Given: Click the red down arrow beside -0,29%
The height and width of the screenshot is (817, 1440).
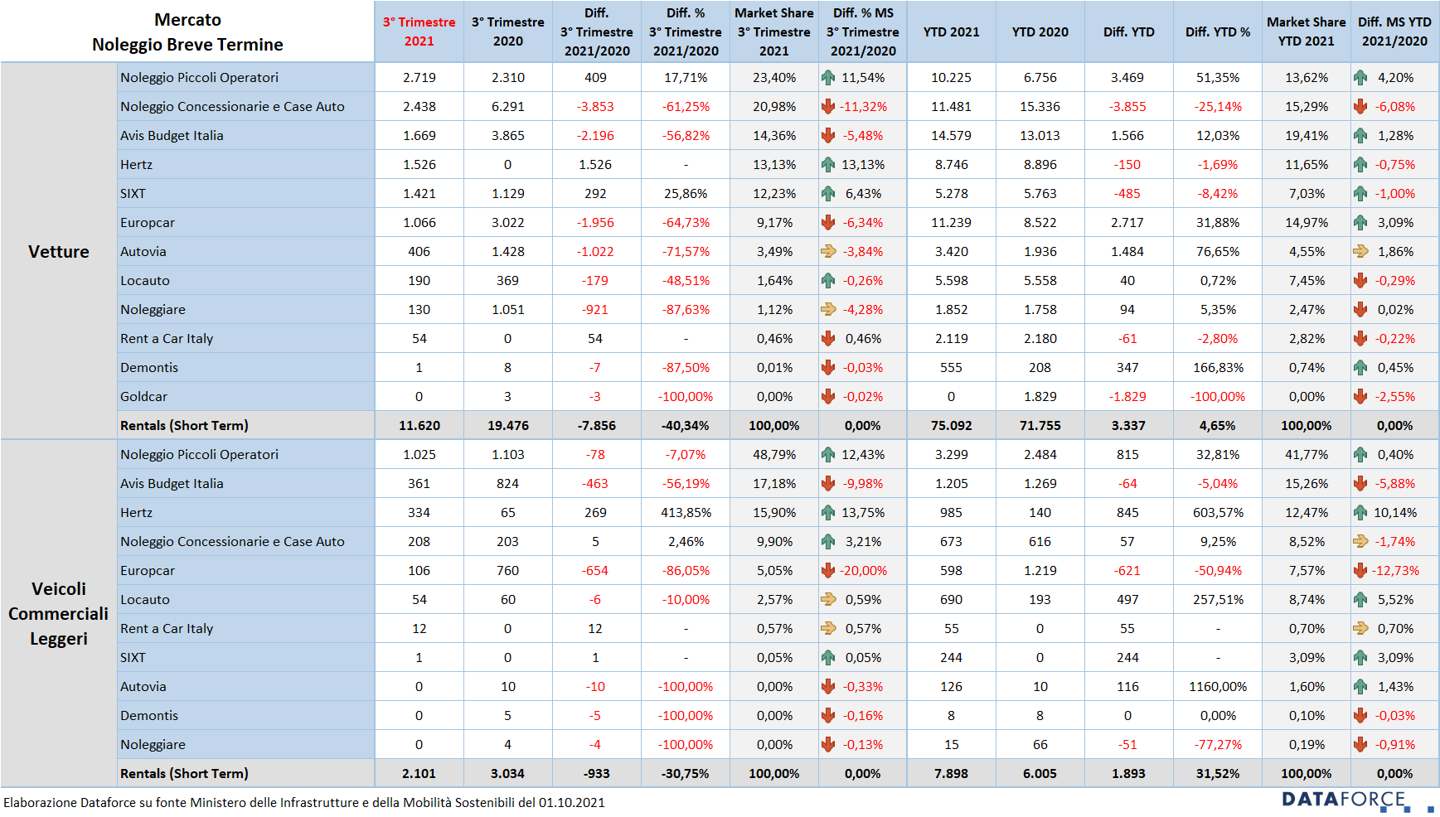Looking at the screenshot, I should [1360, 281].
